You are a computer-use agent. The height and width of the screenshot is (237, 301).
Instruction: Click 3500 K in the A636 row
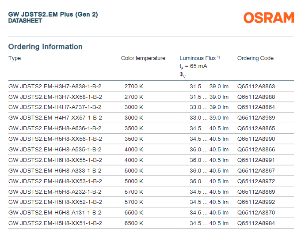click(x=134, y=128)
